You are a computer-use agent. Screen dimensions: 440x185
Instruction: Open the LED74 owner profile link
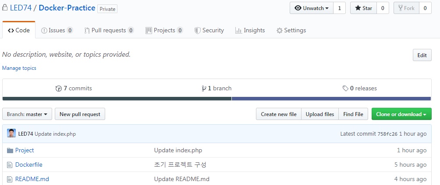coord(21,8)
